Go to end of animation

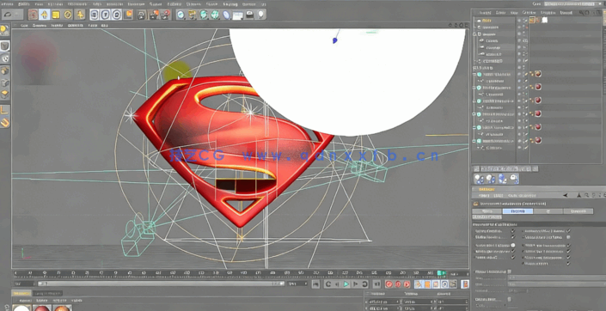coord(377,284)
